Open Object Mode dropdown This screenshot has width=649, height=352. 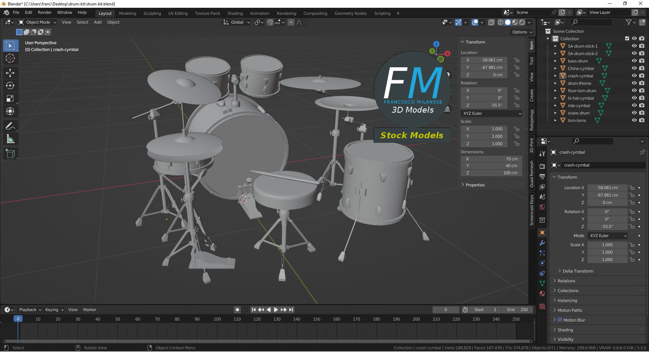[38, 22]
